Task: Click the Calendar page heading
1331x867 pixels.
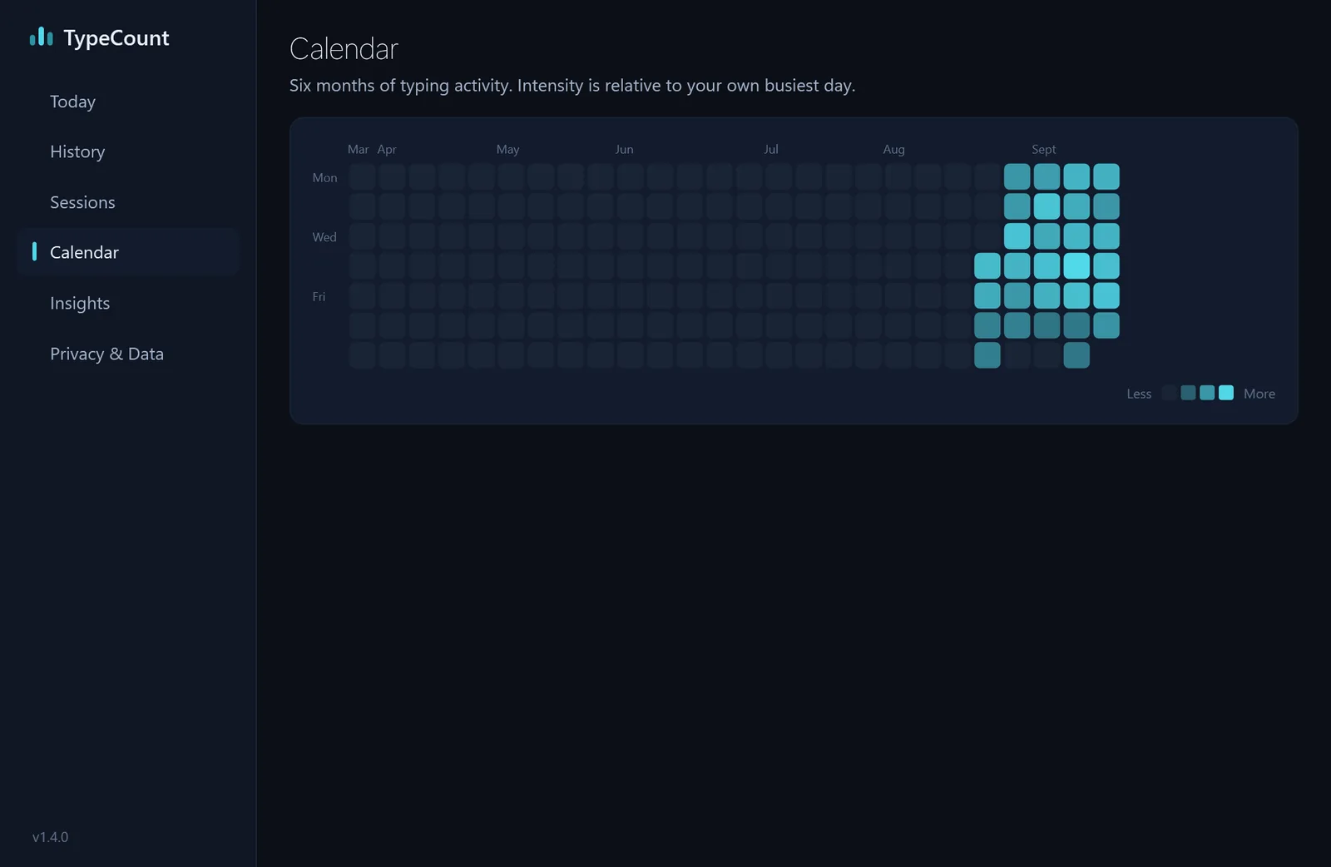Action: click(x=344, y=49)
